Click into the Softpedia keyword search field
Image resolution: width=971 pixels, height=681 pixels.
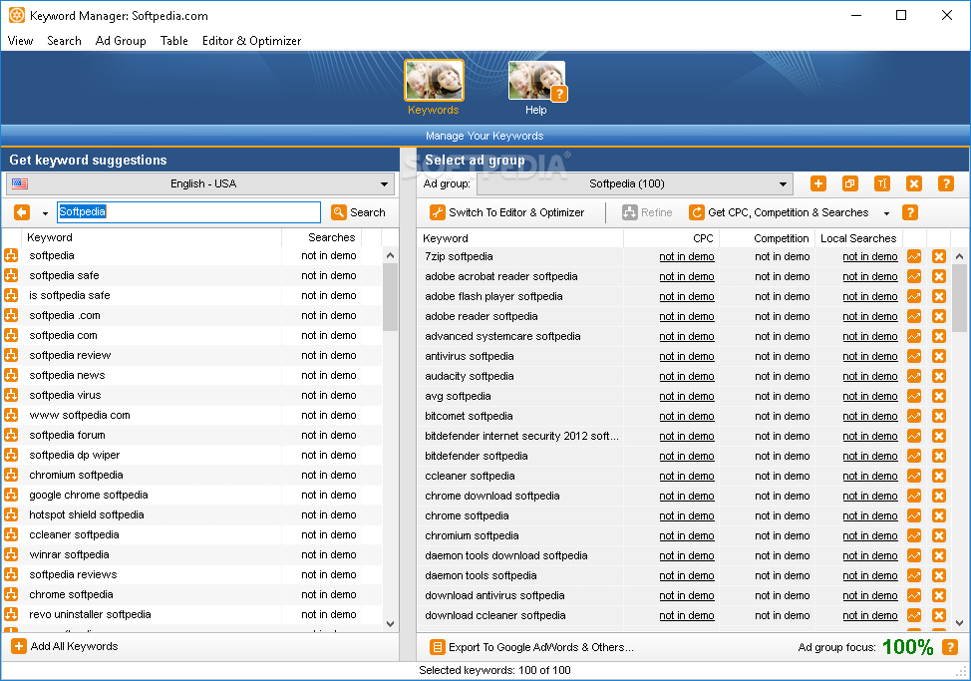188,211
